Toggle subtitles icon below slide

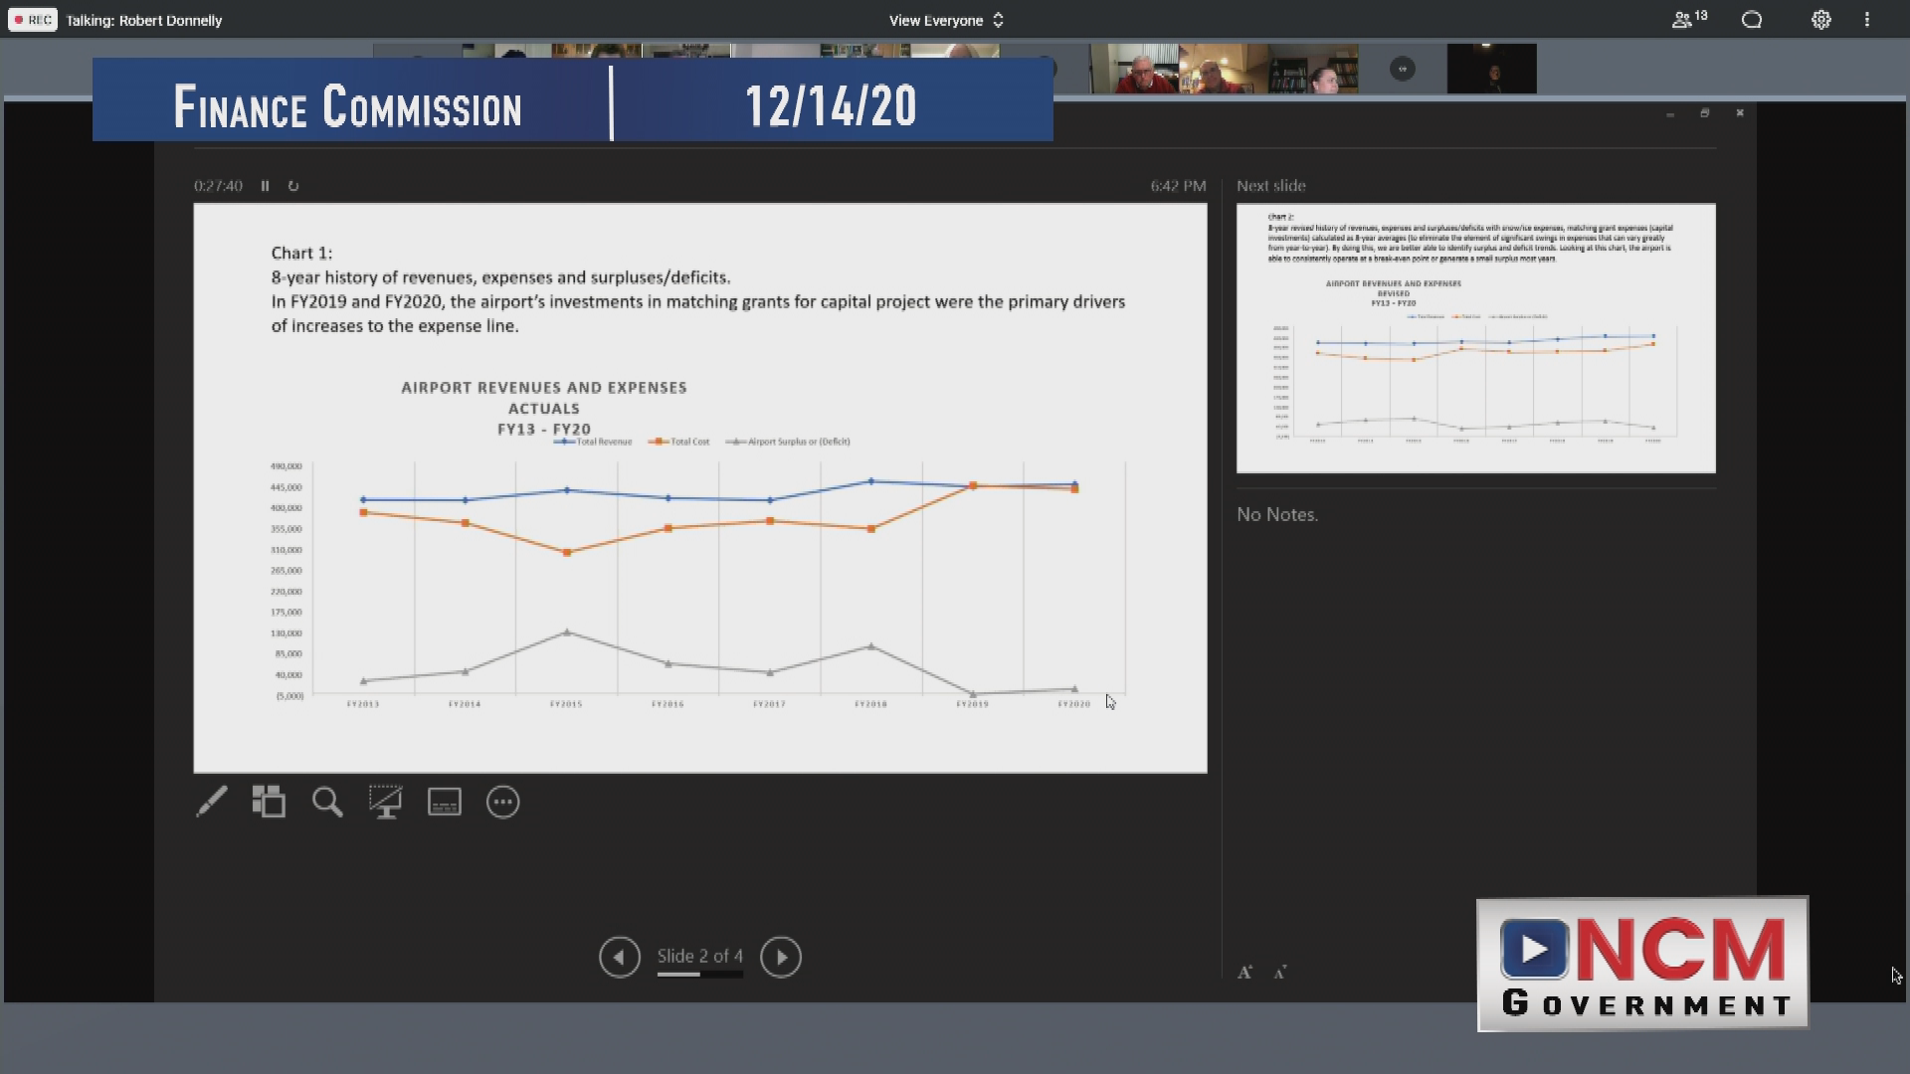(445, 802)
